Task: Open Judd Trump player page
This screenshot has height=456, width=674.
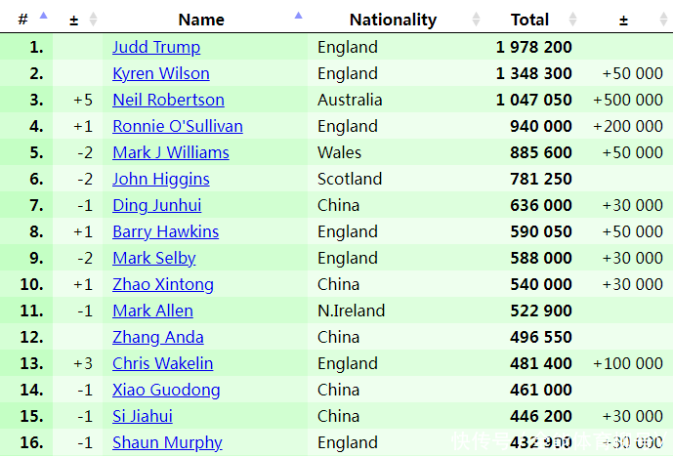Action: (156, 47)
